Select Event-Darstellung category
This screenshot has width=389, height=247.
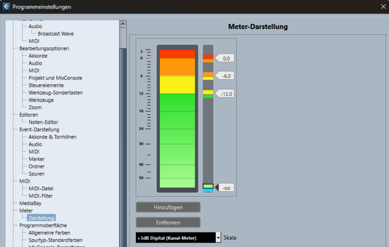39,130
